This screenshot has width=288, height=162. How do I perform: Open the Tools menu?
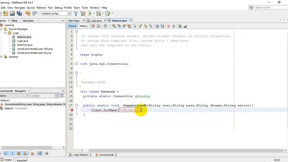click(85, 8)
